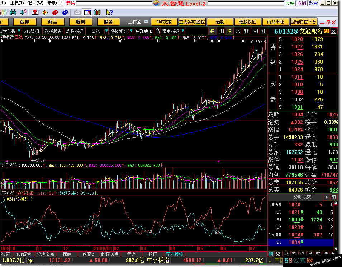Open the 窗口(W) menu
This screenshot has height=267, width=342.
pyautogui.click(x=36, y=3)
